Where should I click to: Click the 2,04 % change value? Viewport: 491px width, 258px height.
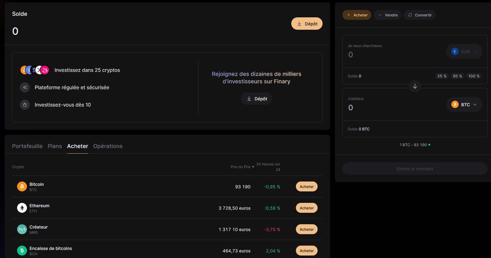(273, 251)
